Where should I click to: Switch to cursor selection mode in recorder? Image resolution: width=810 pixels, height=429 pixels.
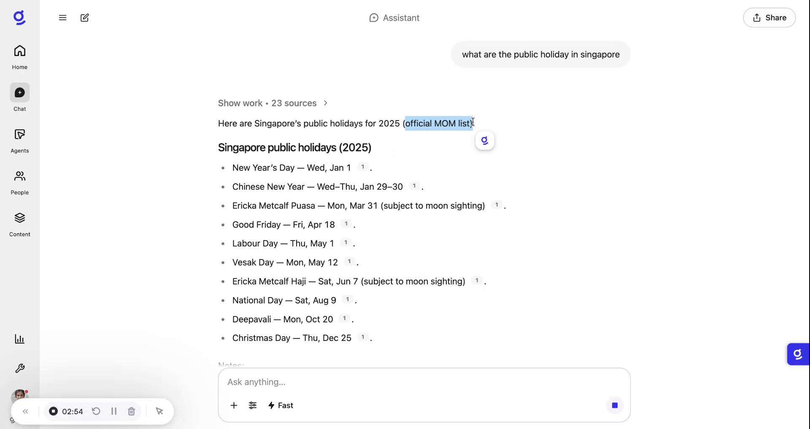click(159, 411)
